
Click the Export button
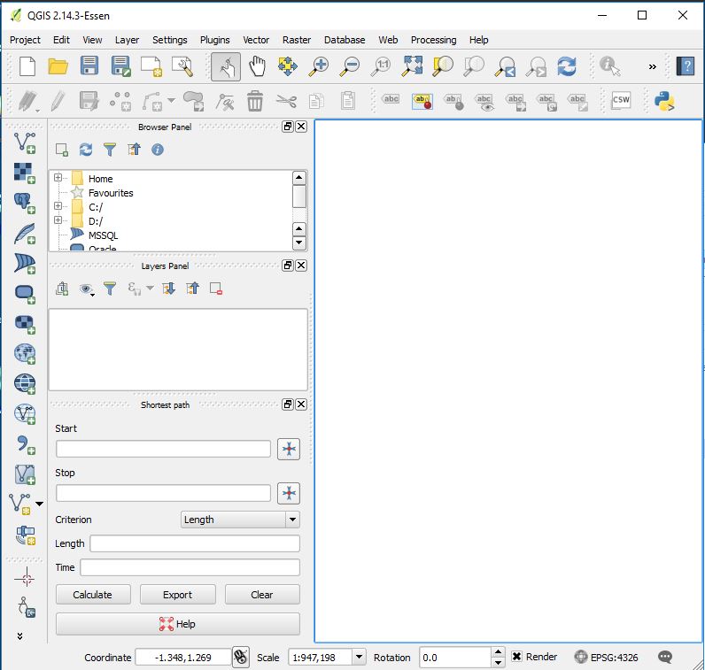(x=178, y=595)
